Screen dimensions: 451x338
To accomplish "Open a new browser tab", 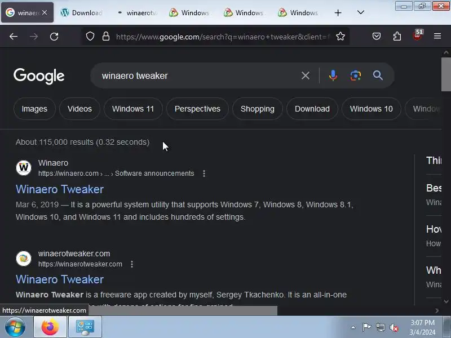I will coord(338,12).
